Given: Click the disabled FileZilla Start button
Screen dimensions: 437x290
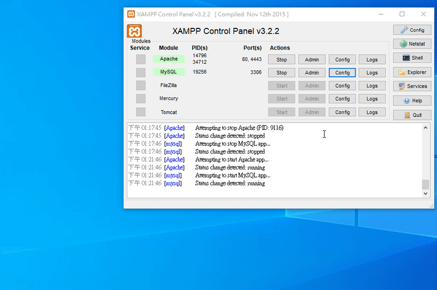Looking at the screenshot, I should click(281, 86).
